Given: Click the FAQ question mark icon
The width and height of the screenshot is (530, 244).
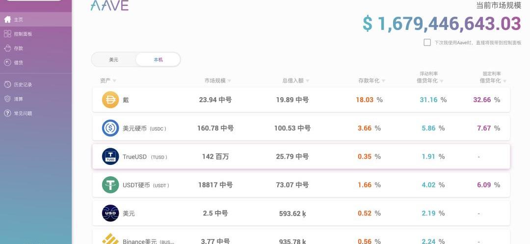Looking at the screenshot, I should (7, 113).
